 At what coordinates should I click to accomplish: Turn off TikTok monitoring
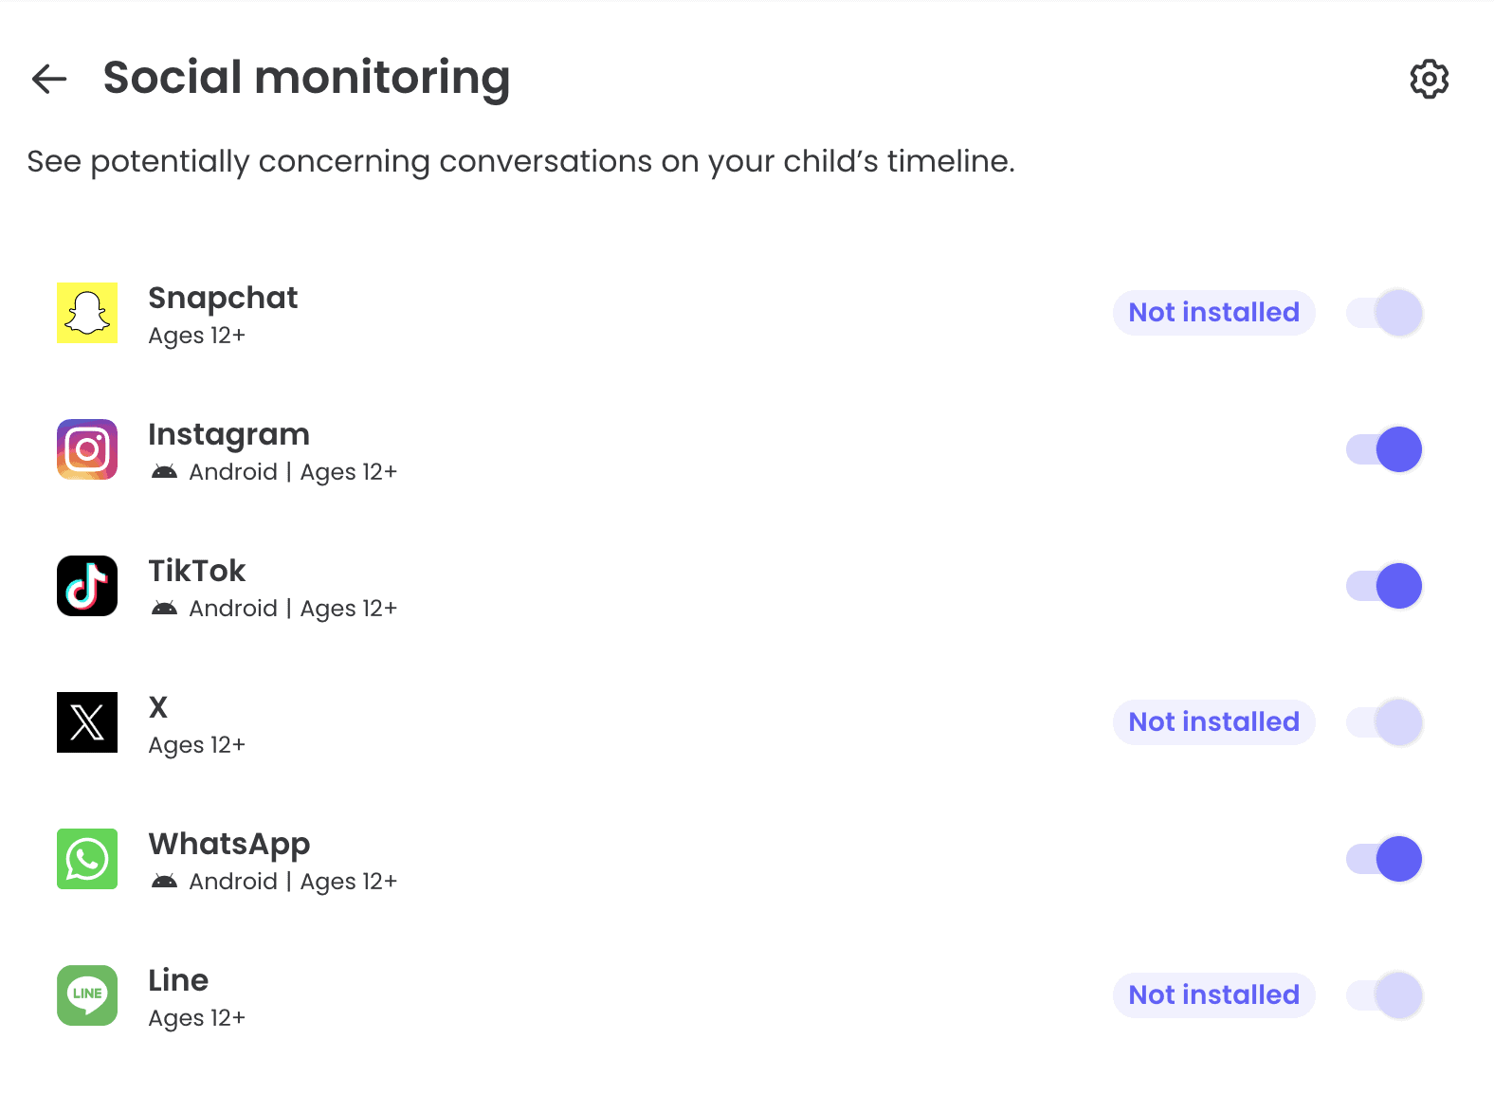click(x=1383, y=586)
